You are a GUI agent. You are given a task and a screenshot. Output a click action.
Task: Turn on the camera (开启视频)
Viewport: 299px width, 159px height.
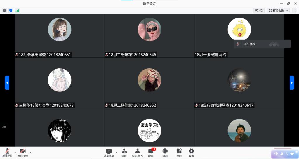click(x=22, y=152)
